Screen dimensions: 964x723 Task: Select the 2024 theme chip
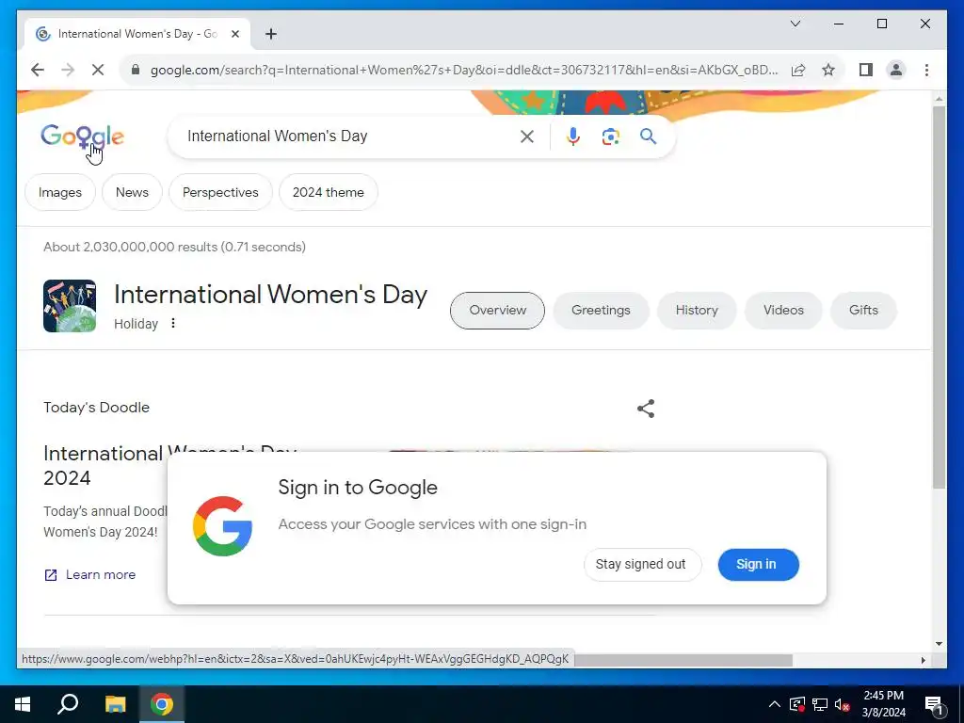[x=329, y=192]
